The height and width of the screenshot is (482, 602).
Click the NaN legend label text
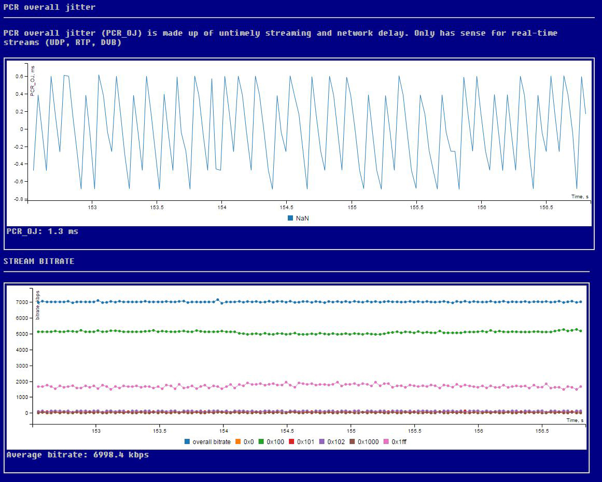click(302, 218)
